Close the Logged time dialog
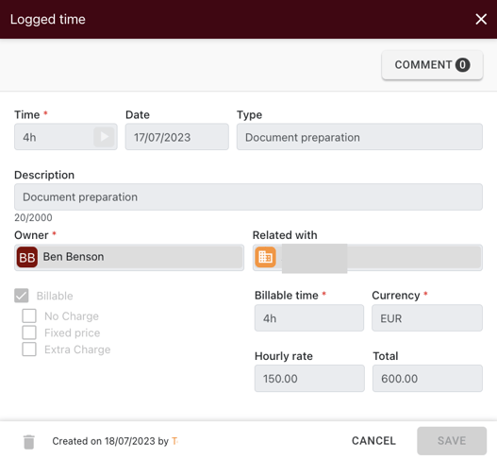 click(x=481, y=19)
